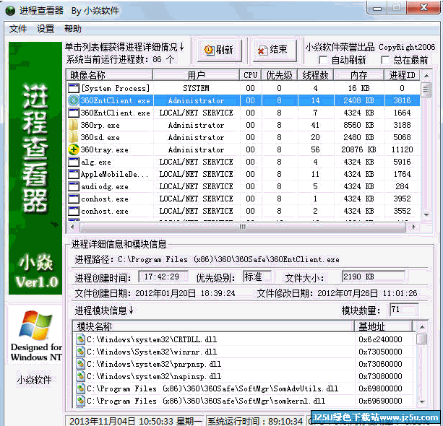
Task: Open the 文件 menu
Action: tap(18, 28)
